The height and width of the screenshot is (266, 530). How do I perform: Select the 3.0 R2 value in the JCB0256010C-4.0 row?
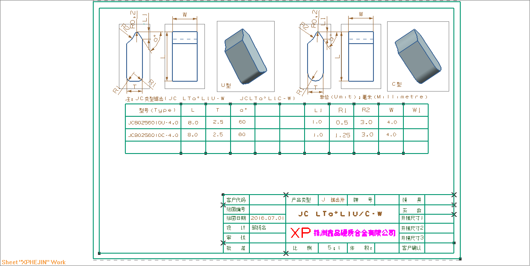(367, 135)
